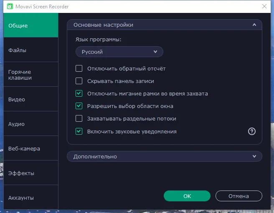The height and width of the screenshot is (213, 274).
Task: Go to the Аудио settings tab
Action: (x=31, y=124)
